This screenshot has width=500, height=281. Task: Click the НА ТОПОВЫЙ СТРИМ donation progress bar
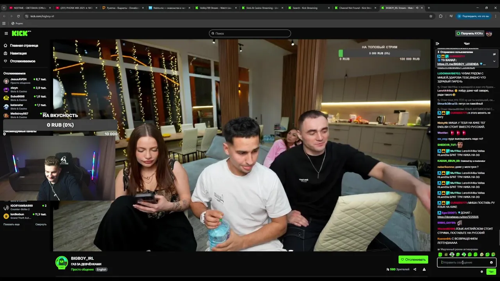tap(380, 53)
